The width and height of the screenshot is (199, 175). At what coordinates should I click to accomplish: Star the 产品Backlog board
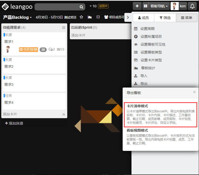click(81, 17)
